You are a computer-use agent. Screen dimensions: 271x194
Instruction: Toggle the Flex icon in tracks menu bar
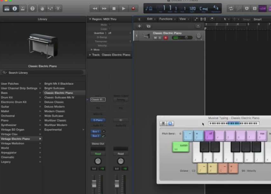point(203,19)
